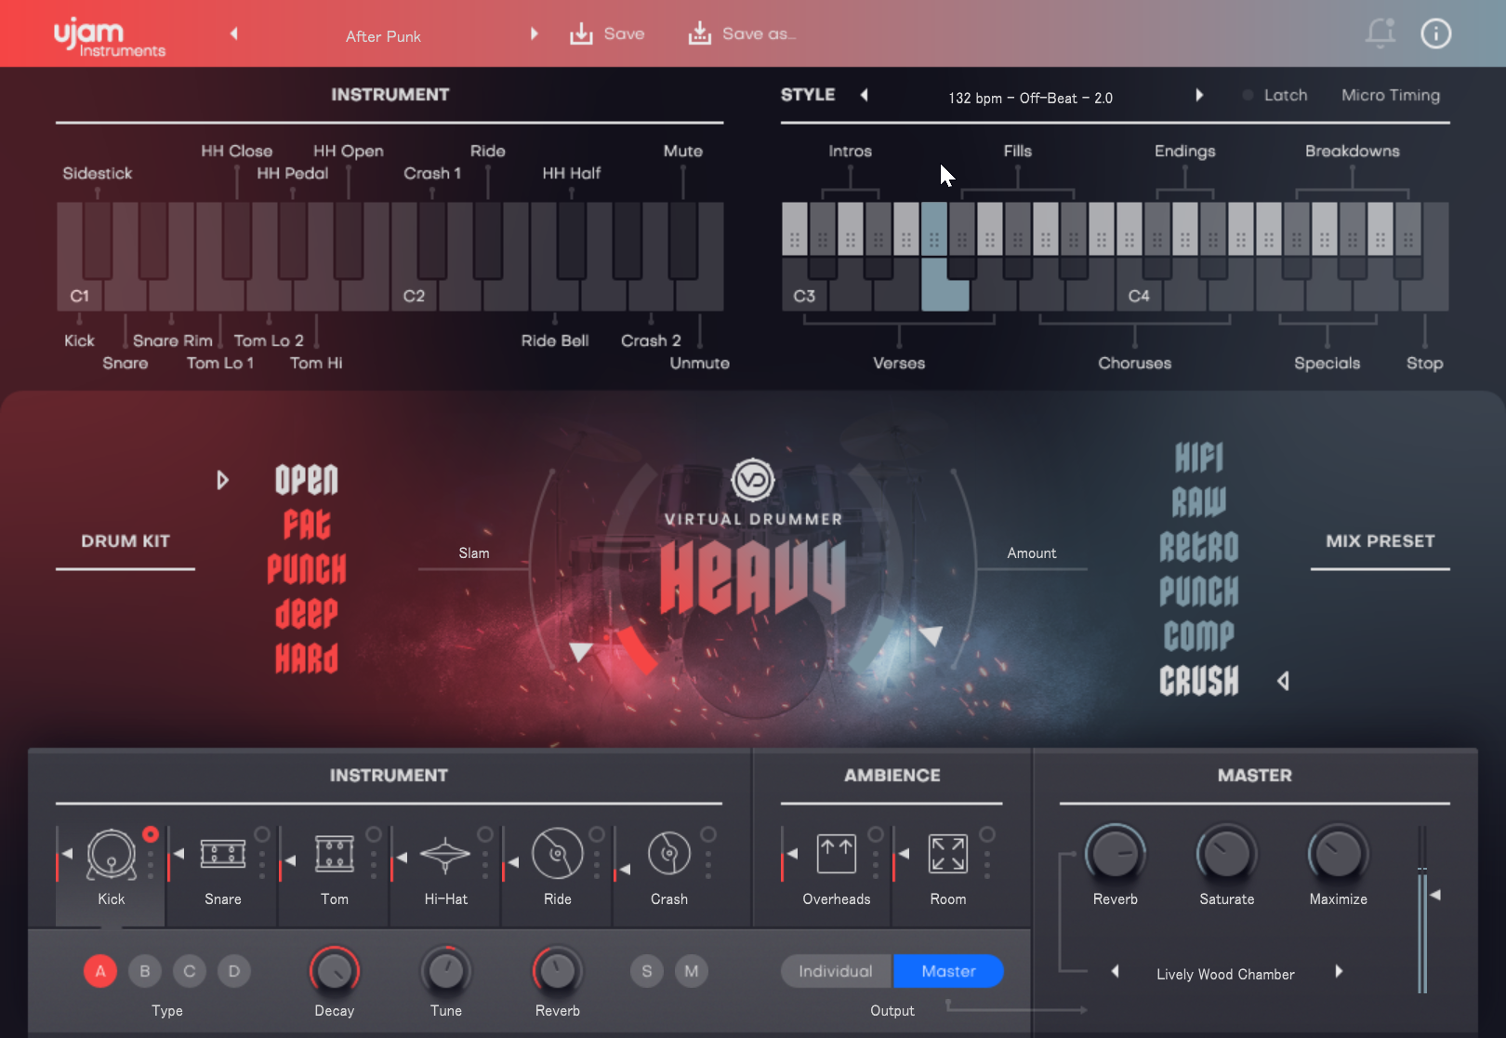Select next style arrow

(1199, 95)
